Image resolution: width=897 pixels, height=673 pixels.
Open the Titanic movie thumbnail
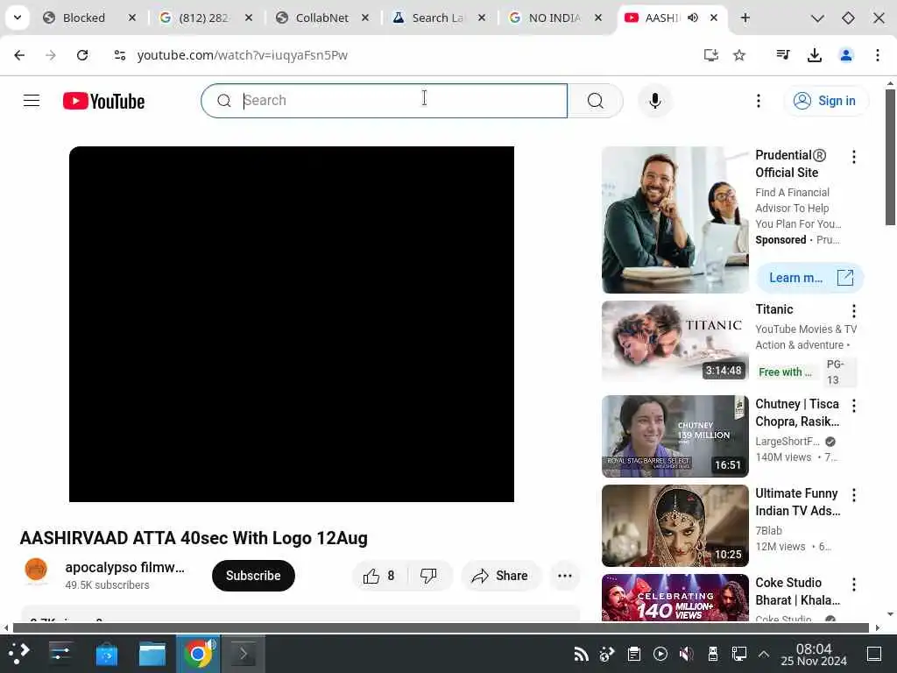[675, 341]
